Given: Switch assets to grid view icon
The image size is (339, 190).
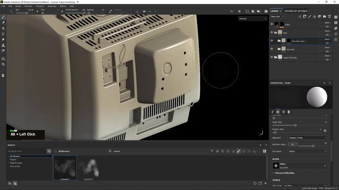Looking at the screenshot, I should (x=265, y=151).
